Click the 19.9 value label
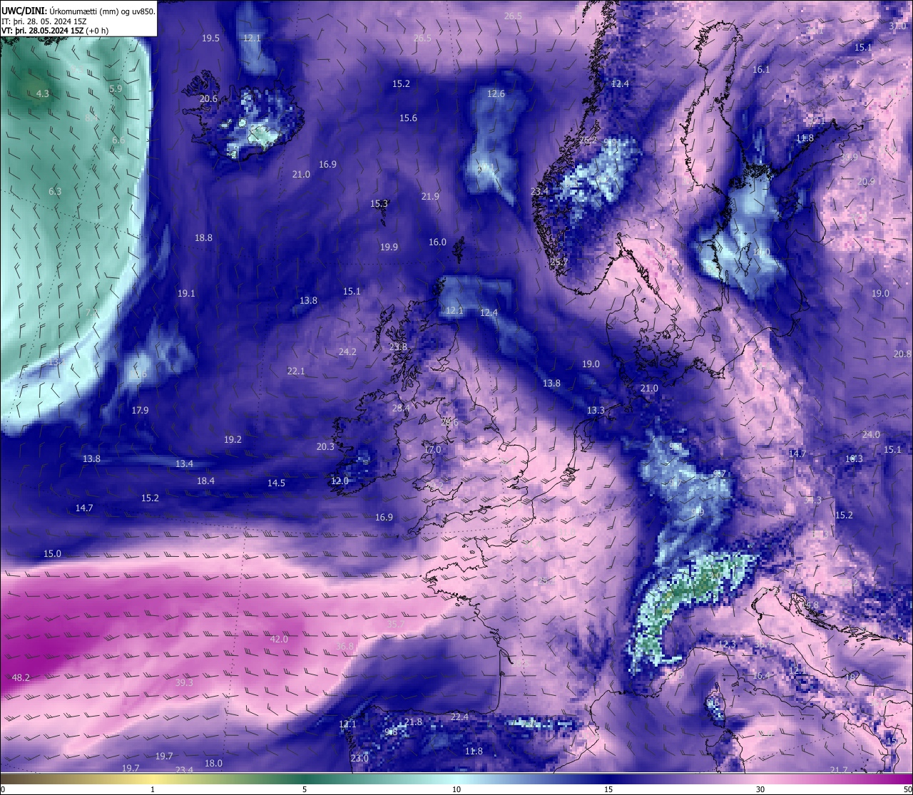This screenshot has height=795, width=913. click(389, 247)
